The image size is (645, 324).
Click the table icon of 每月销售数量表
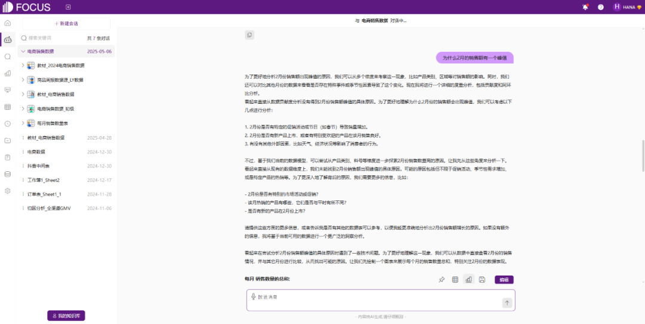click(31, 124)
